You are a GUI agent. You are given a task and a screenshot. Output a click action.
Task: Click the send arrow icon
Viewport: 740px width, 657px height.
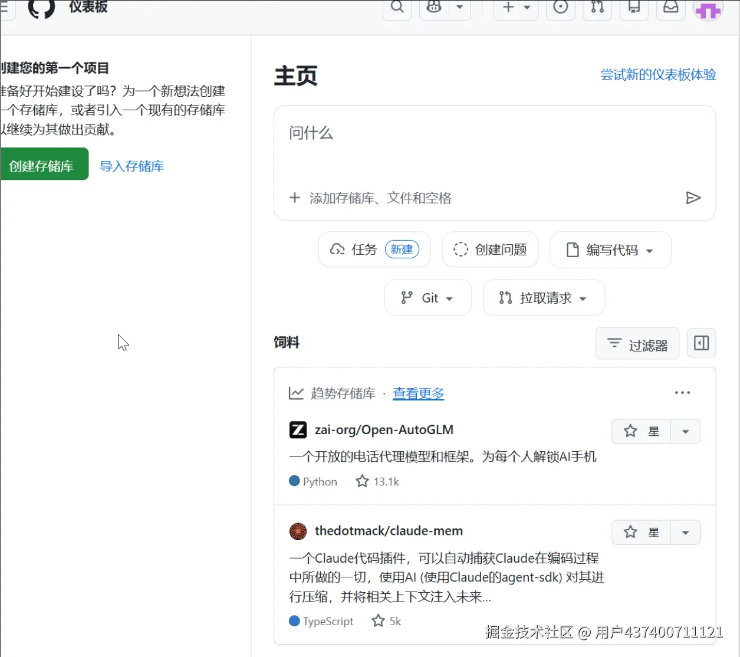pos(693,198)
